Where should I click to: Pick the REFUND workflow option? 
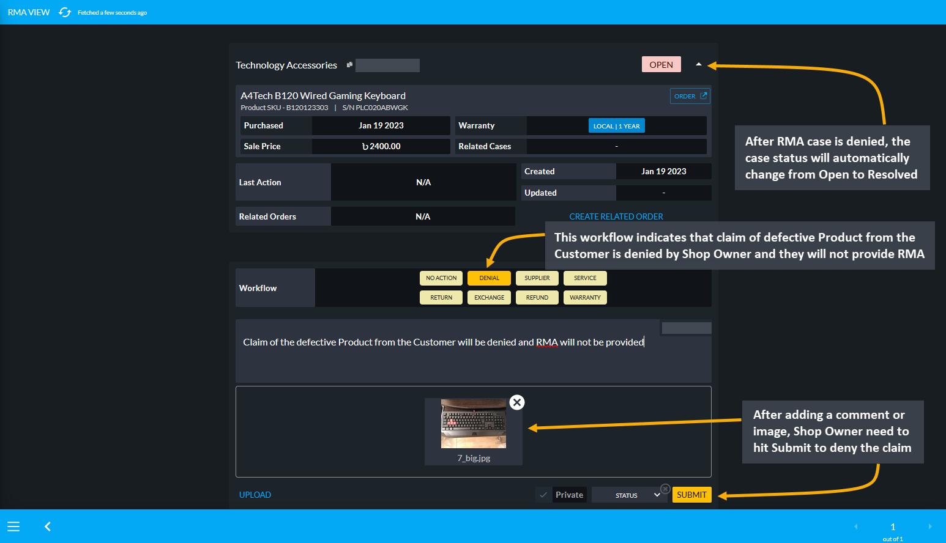(x=537, y=298)
